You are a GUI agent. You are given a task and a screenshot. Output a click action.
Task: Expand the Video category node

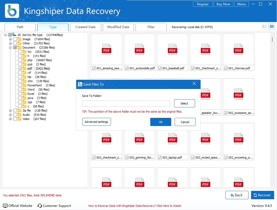[x=10, y=119]
